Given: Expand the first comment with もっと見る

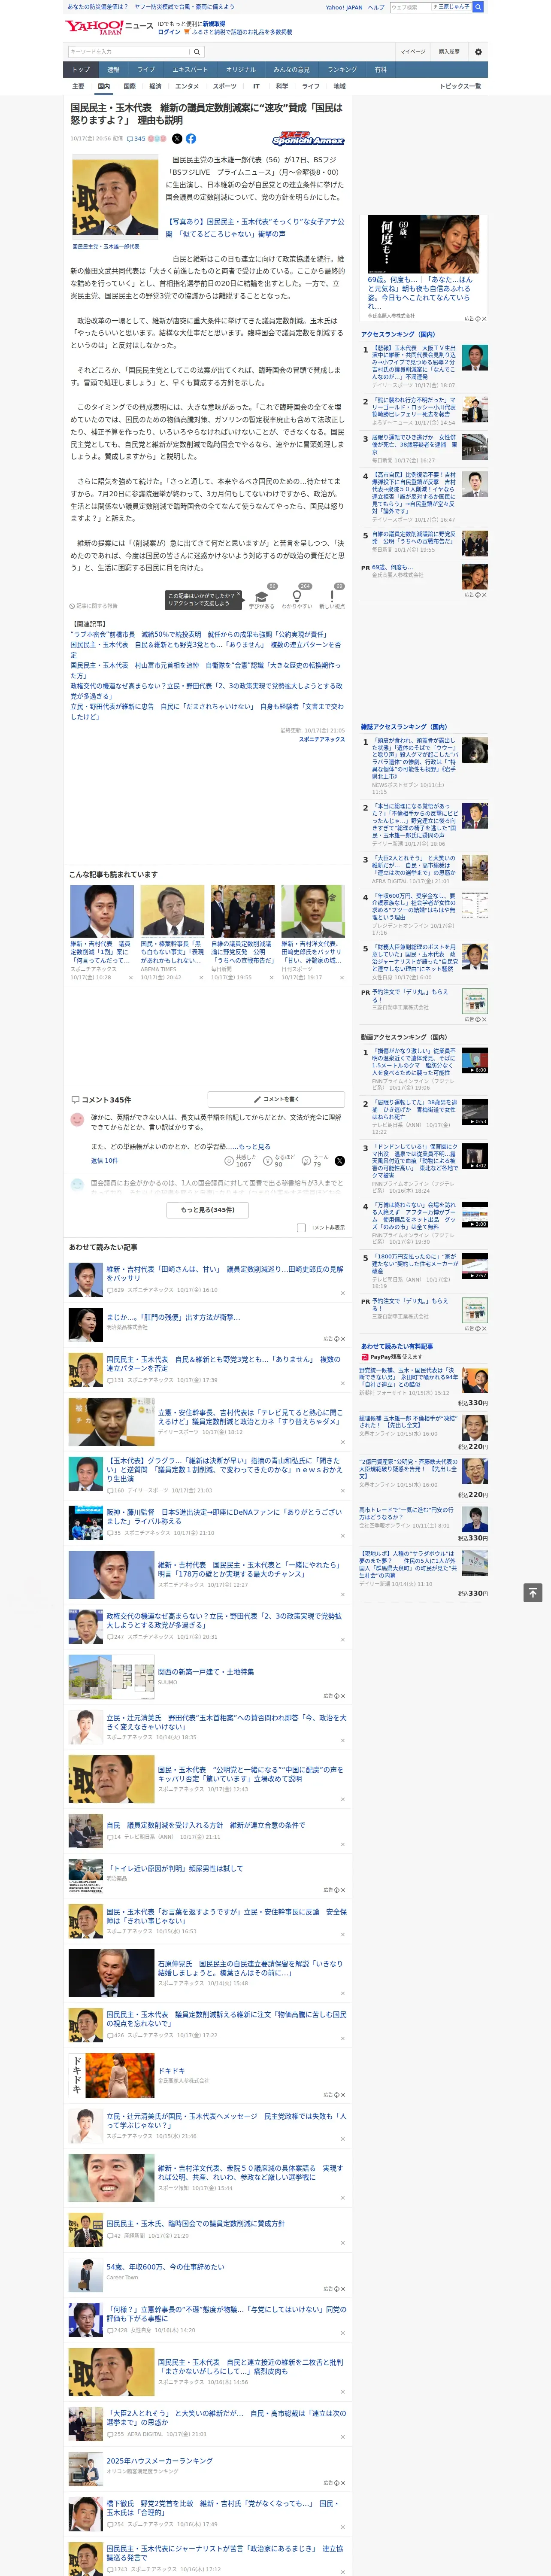Looking at the screenshot, I should pyautogui.click(x=255, y=1147).
